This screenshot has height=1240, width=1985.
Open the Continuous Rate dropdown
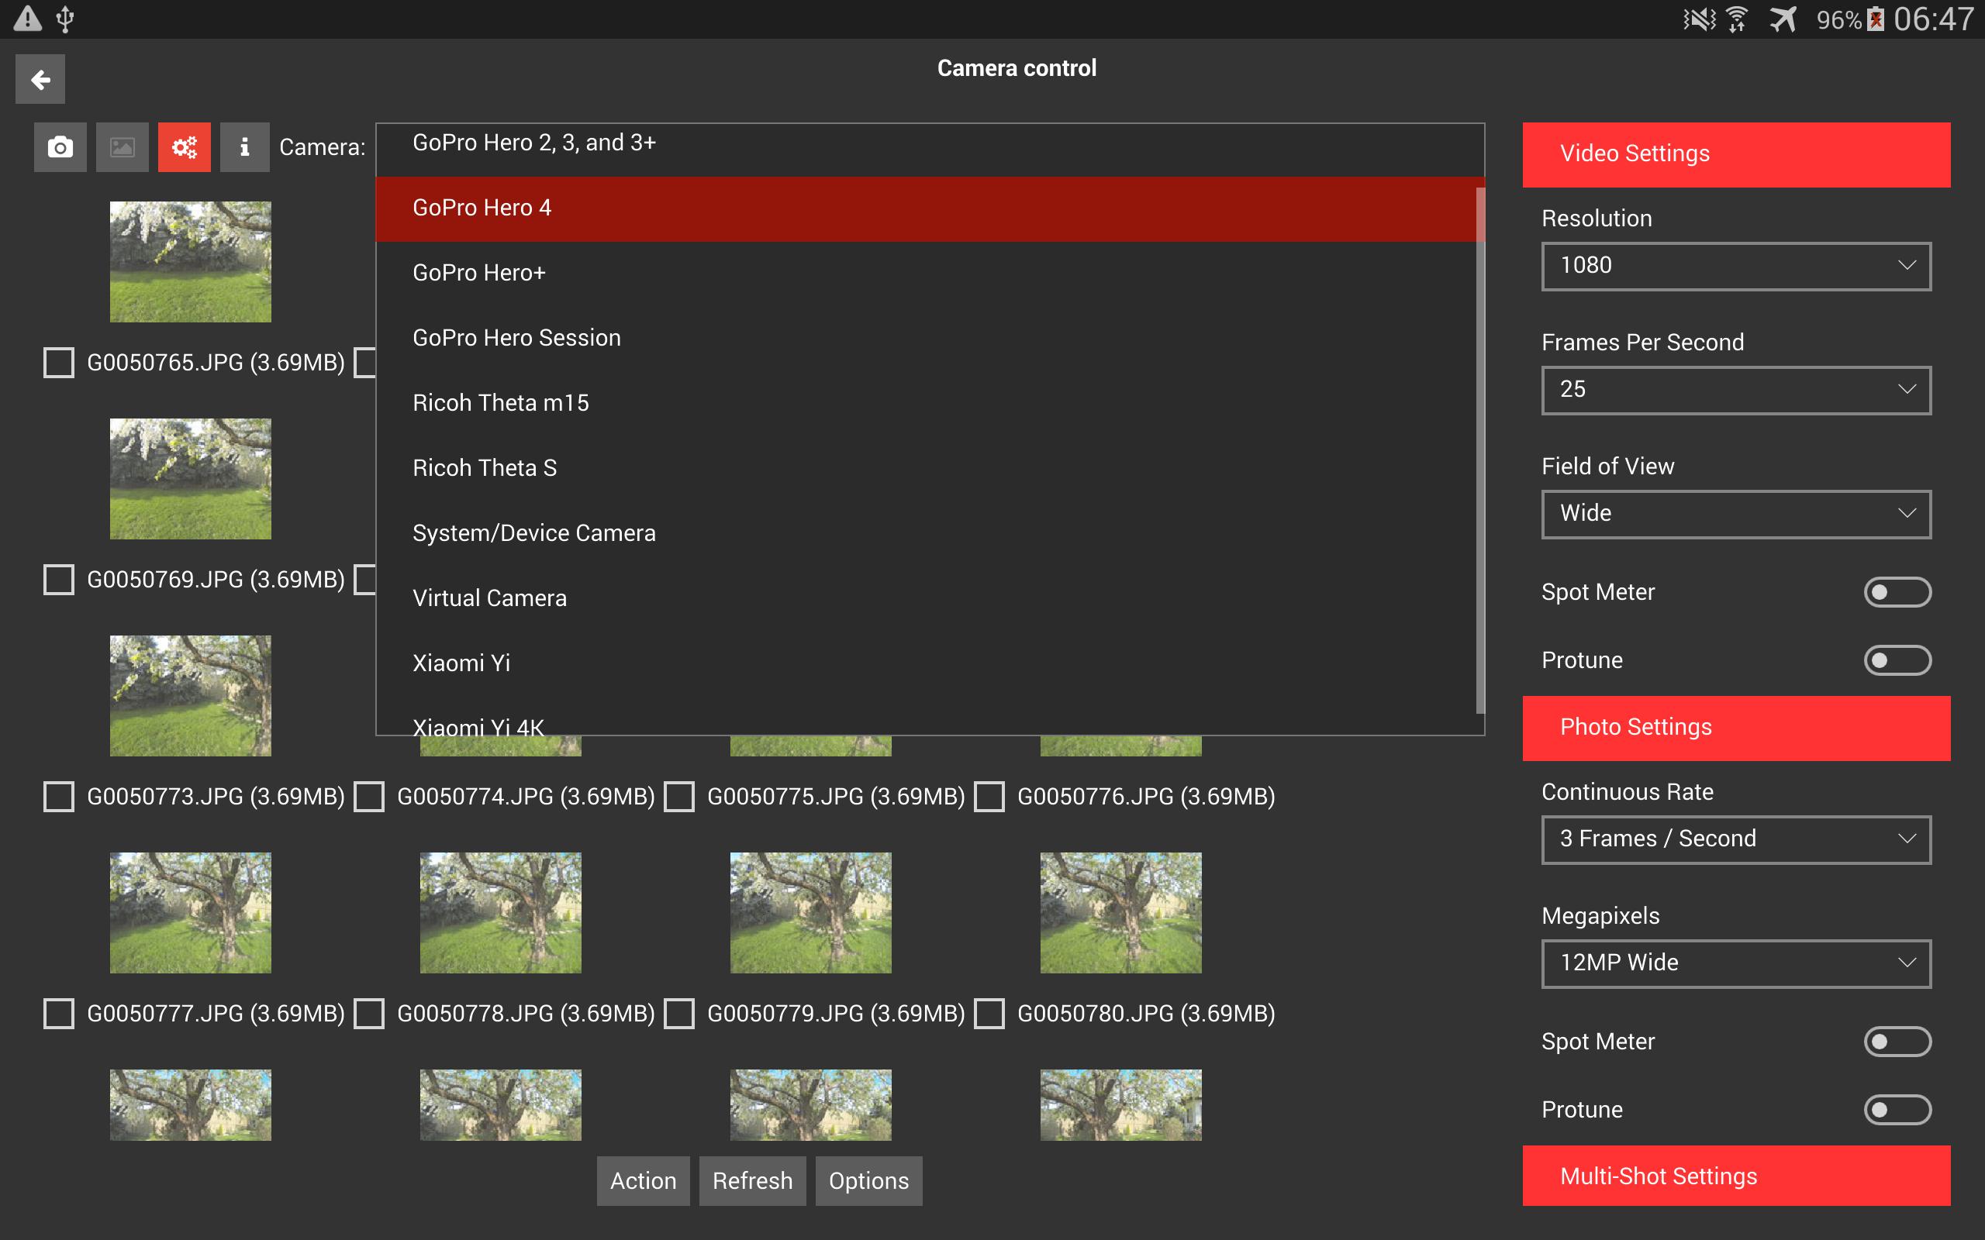click(x=1736, y=839)
